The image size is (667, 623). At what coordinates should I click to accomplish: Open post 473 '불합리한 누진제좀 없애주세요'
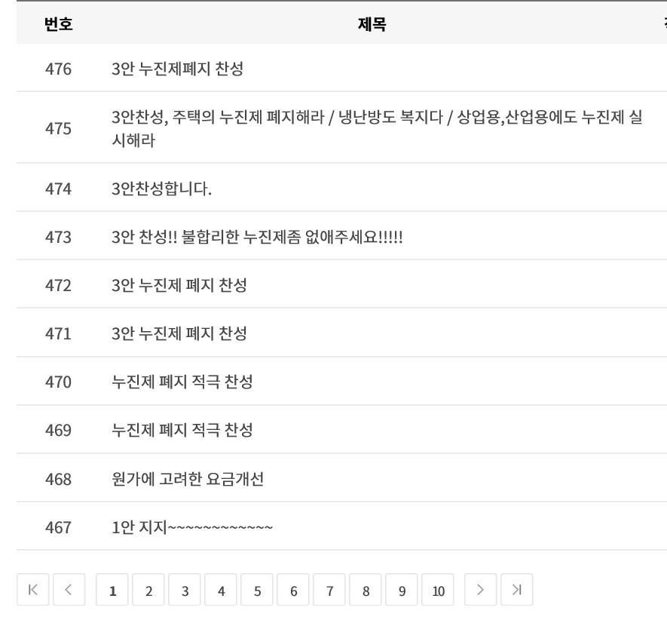click(x=257, y=237)
